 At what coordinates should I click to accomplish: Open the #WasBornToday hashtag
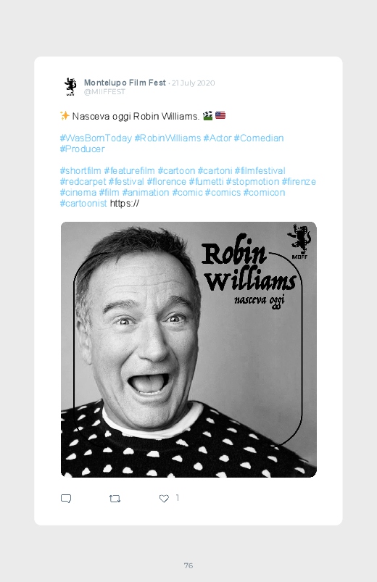(96, 138)
